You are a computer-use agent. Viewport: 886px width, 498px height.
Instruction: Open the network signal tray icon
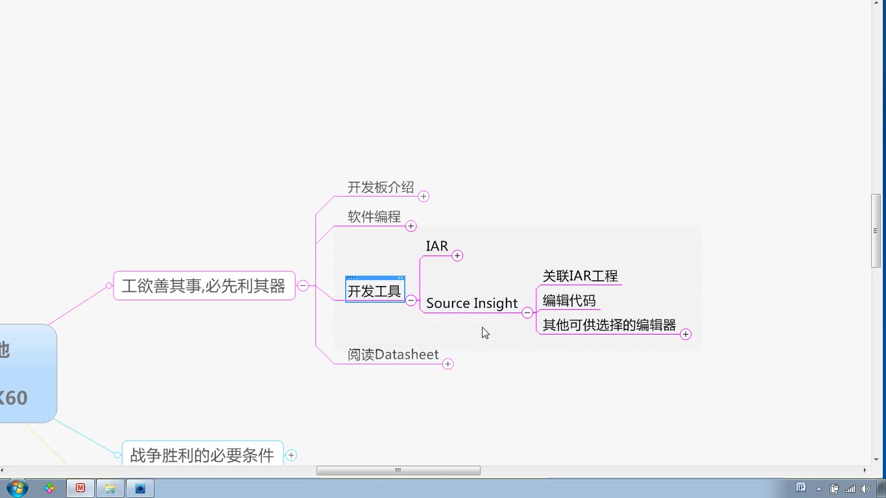pyautogui.click(x=850, y=489)
